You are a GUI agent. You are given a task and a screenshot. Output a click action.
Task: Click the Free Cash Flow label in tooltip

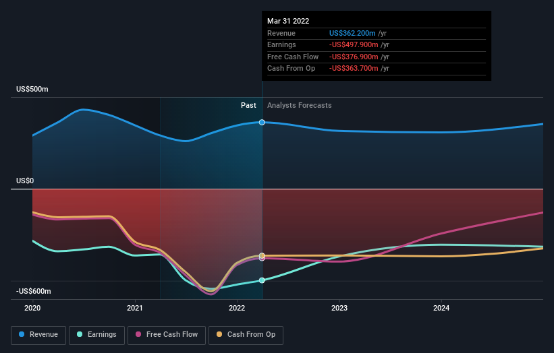pyautogui.click(x=293, y=57)
